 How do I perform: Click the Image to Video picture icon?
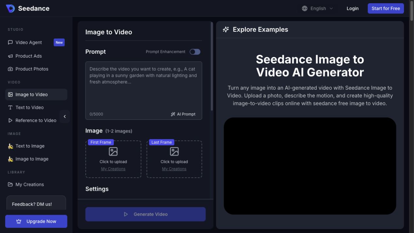(x=10, y=95)
